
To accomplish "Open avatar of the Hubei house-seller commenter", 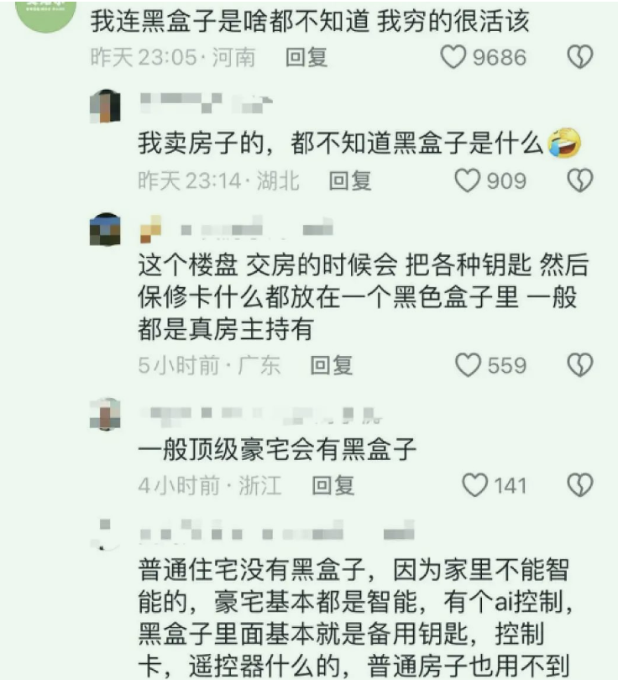I will (x=105, y=106).
